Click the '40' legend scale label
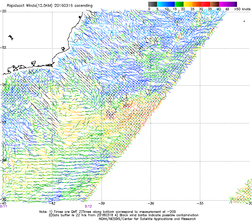 [219, 9]
